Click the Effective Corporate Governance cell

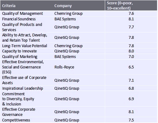19,112
